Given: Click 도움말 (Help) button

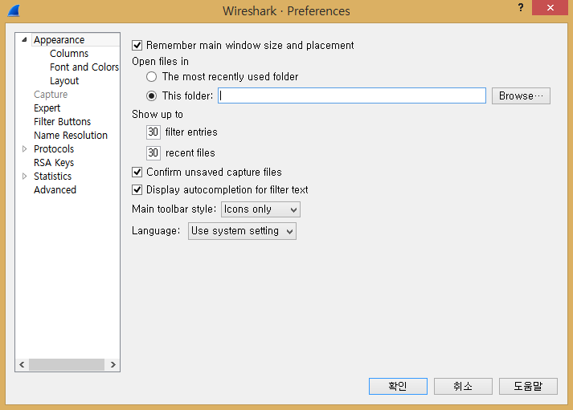Looking at the screenshot, I should [x=528, y=386].
